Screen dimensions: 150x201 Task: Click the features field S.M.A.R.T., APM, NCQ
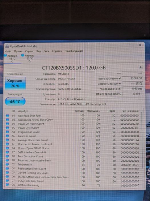click(x=100, y=104)
